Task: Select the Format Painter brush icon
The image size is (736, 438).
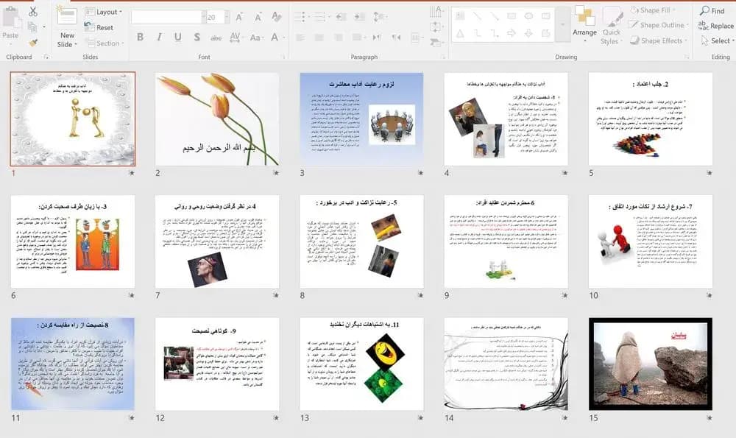Action: coord(33,43)
